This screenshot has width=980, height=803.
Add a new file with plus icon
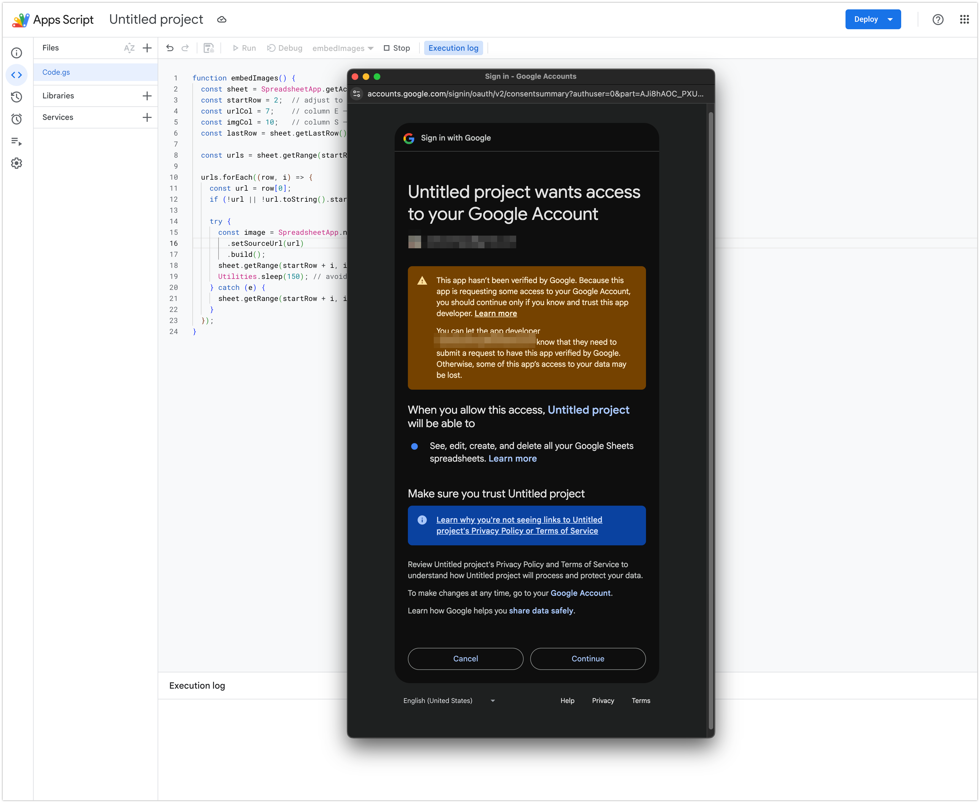click(147, 48)
